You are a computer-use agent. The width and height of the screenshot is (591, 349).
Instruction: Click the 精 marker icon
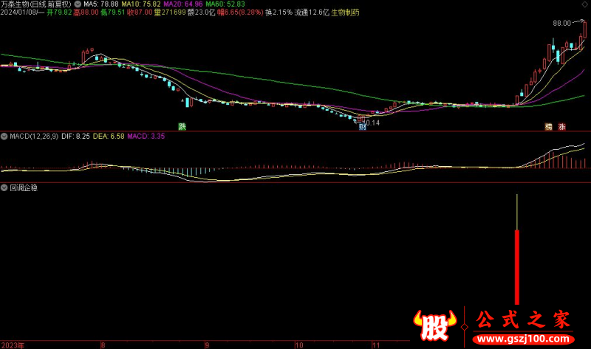549,126
